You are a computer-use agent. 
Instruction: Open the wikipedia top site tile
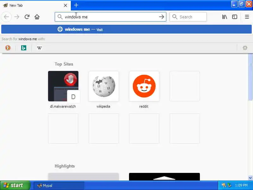click(x=104, y=86)
